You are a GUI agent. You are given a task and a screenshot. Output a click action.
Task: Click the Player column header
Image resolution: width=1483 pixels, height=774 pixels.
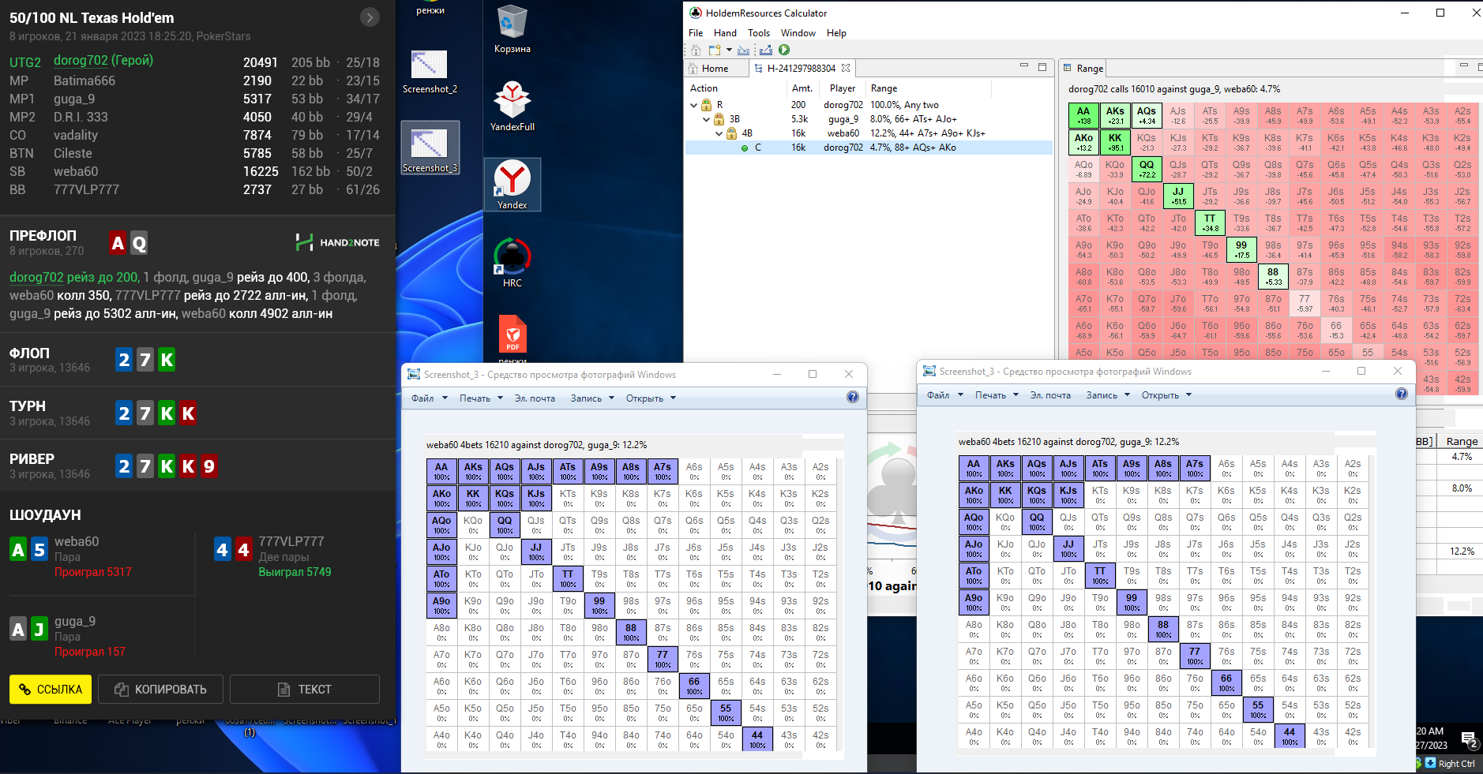coord(843,88)
